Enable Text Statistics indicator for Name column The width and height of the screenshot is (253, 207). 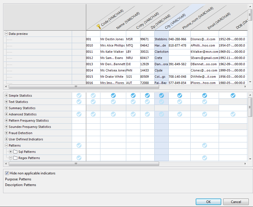(113, 102)
